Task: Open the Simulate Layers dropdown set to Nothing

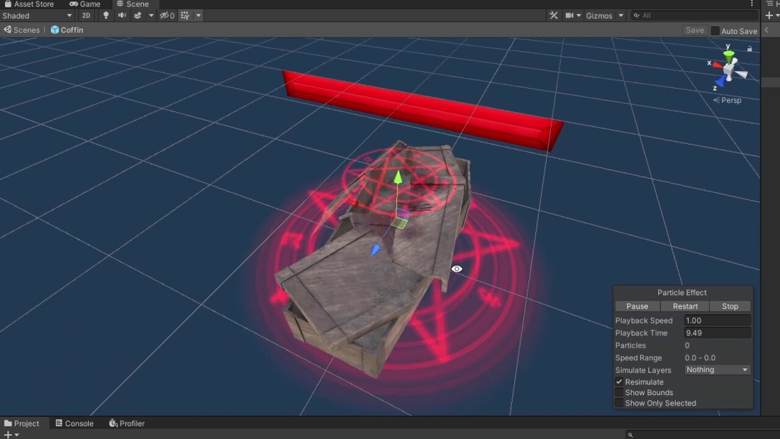Action: point(717,369)
